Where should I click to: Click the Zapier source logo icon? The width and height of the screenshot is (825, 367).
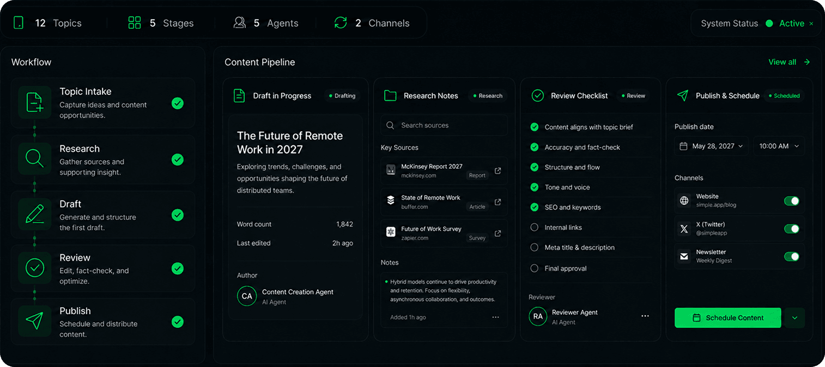pyautogui.click(x=391, y=232)
